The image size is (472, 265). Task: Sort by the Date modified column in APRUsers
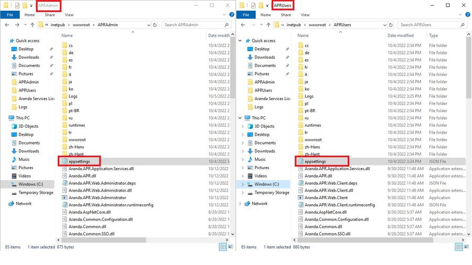point(401,36)
